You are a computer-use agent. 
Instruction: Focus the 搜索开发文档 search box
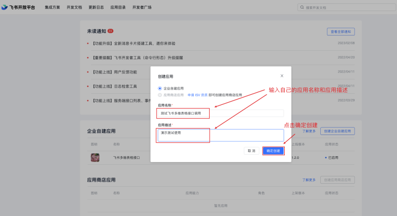347,7
